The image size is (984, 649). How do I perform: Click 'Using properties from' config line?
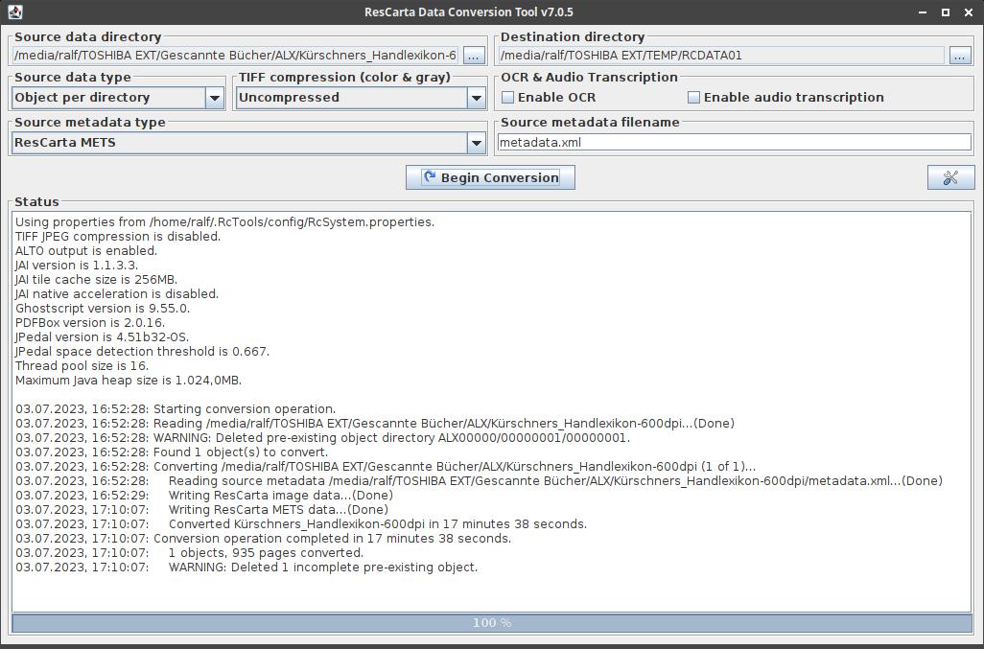point(224,221)
